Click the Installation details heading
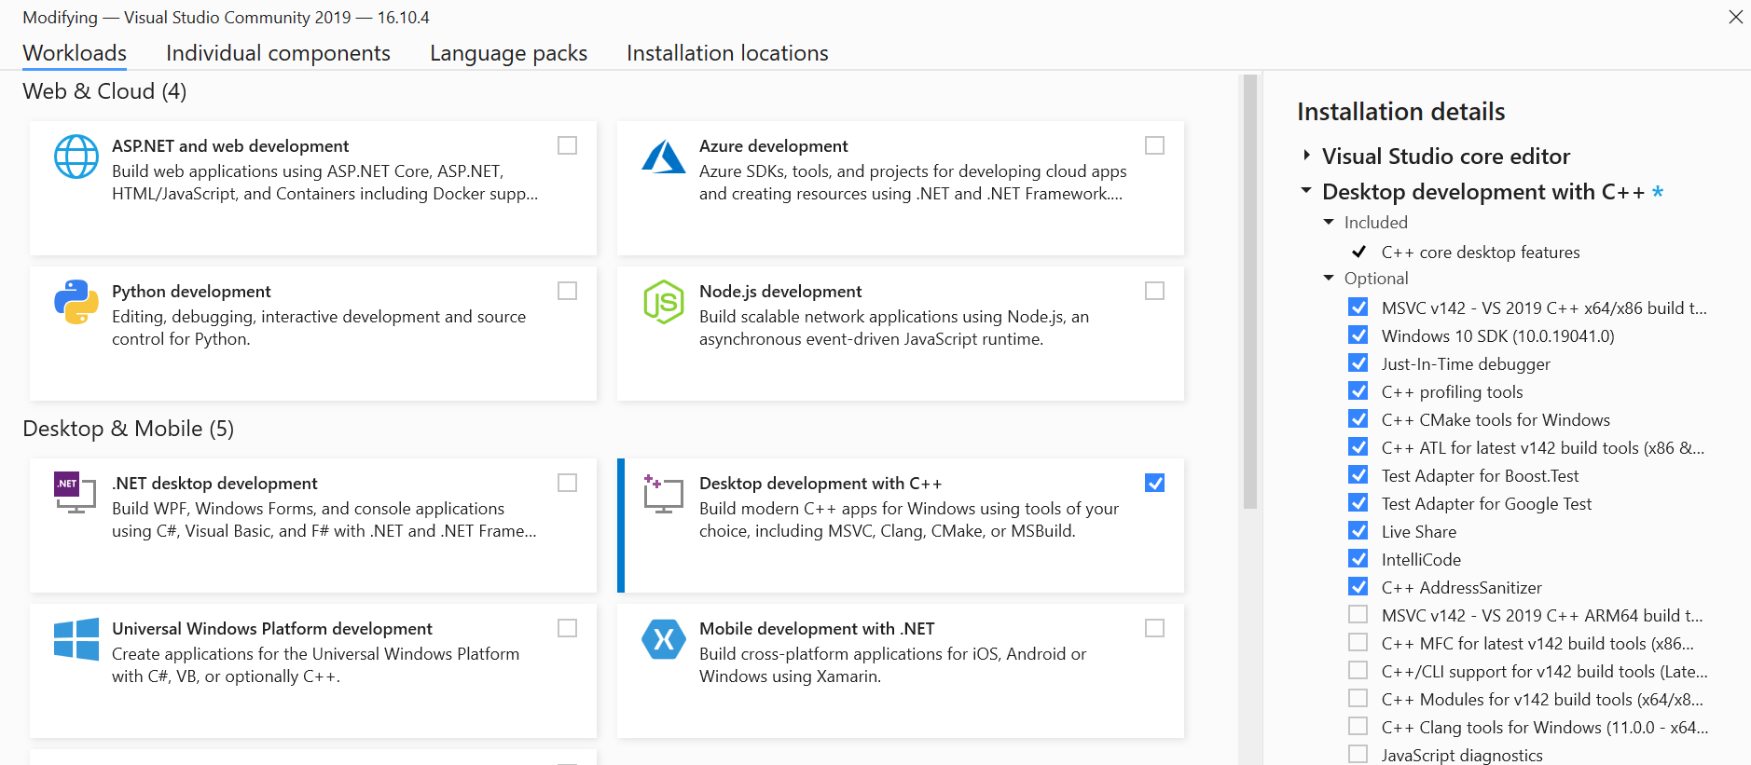1751x765 pixels. (x=1400, y=112)
